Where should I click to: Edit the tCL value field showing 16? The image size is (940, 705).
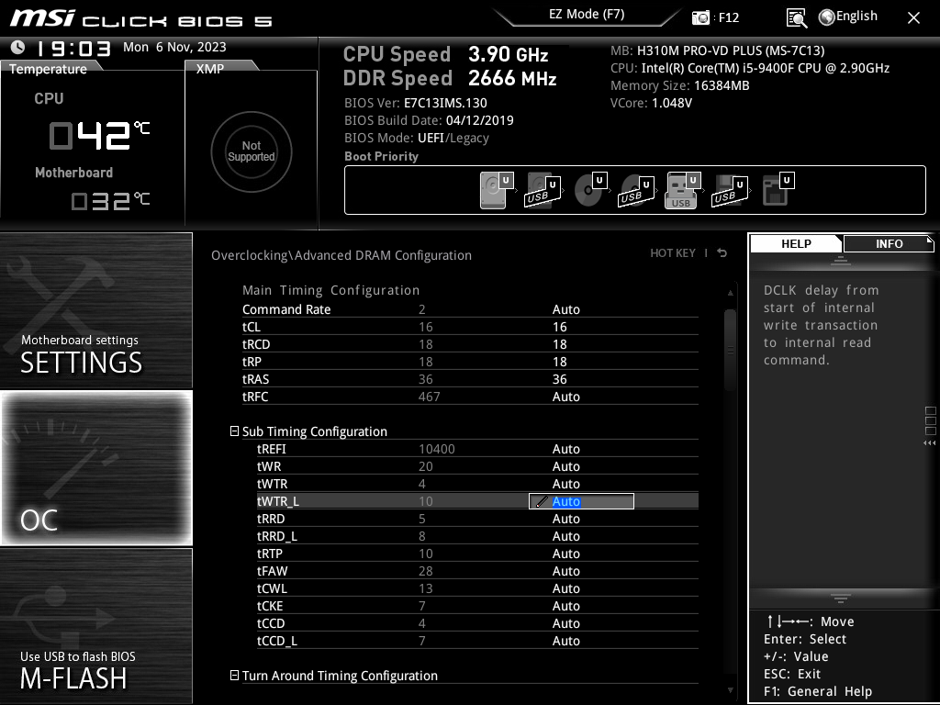point(559,327)
